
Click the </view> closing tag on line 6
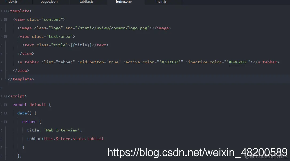click(x=26, y=53)
